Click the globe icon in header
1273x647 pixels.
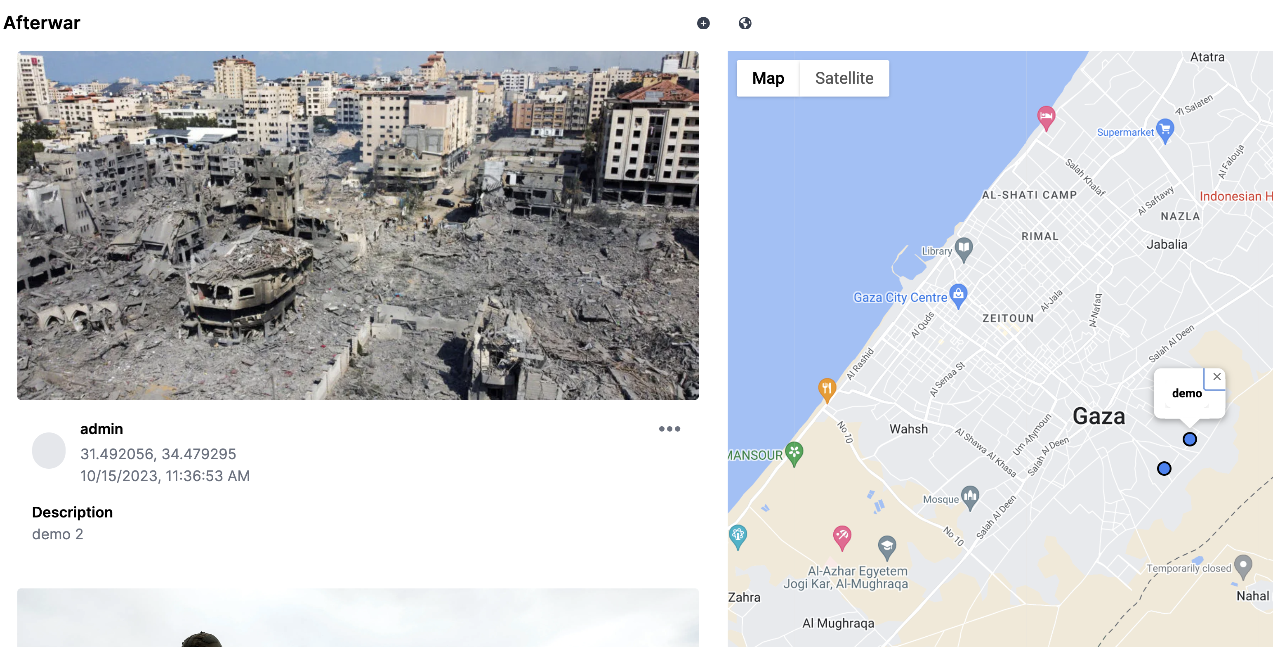click(x=745, y=23)
